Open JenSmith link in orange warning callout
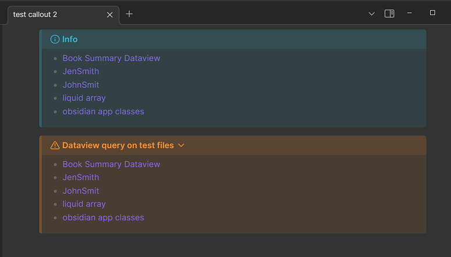The width and height of the screenshot is (451, 257). [x=81, y=177]
